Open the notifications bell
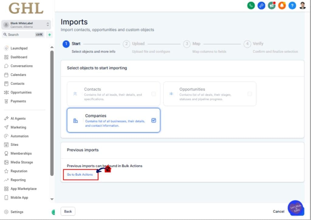This screenshot has width=311, height=220. 282,5
